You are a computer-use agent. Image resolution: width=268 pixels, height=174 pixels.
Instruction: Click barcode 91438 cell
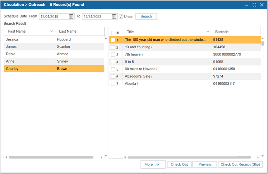(236, 40)
